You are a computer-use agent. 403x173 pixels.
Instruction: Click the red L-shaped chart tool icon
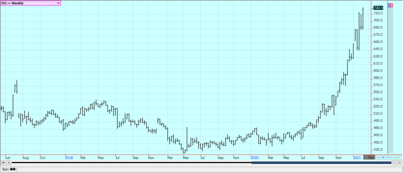[378, 157]
